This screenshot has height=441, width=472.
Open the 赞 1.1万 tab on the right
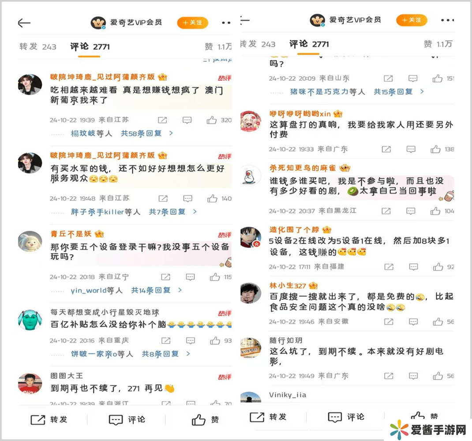click(438, 44)
